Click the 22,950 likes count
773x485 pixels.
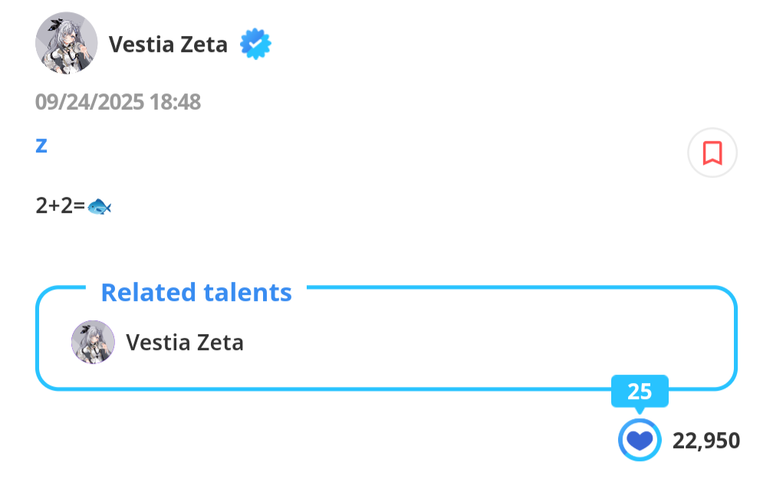click(x=706, y=441)
